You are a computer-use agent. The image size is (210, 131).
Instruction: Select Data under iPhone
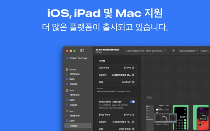72,79
